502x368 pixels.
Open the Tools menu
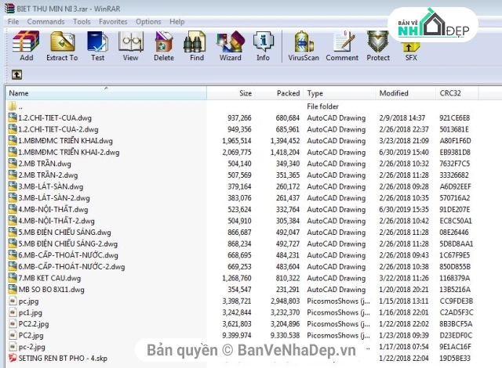tap(82, 22)
